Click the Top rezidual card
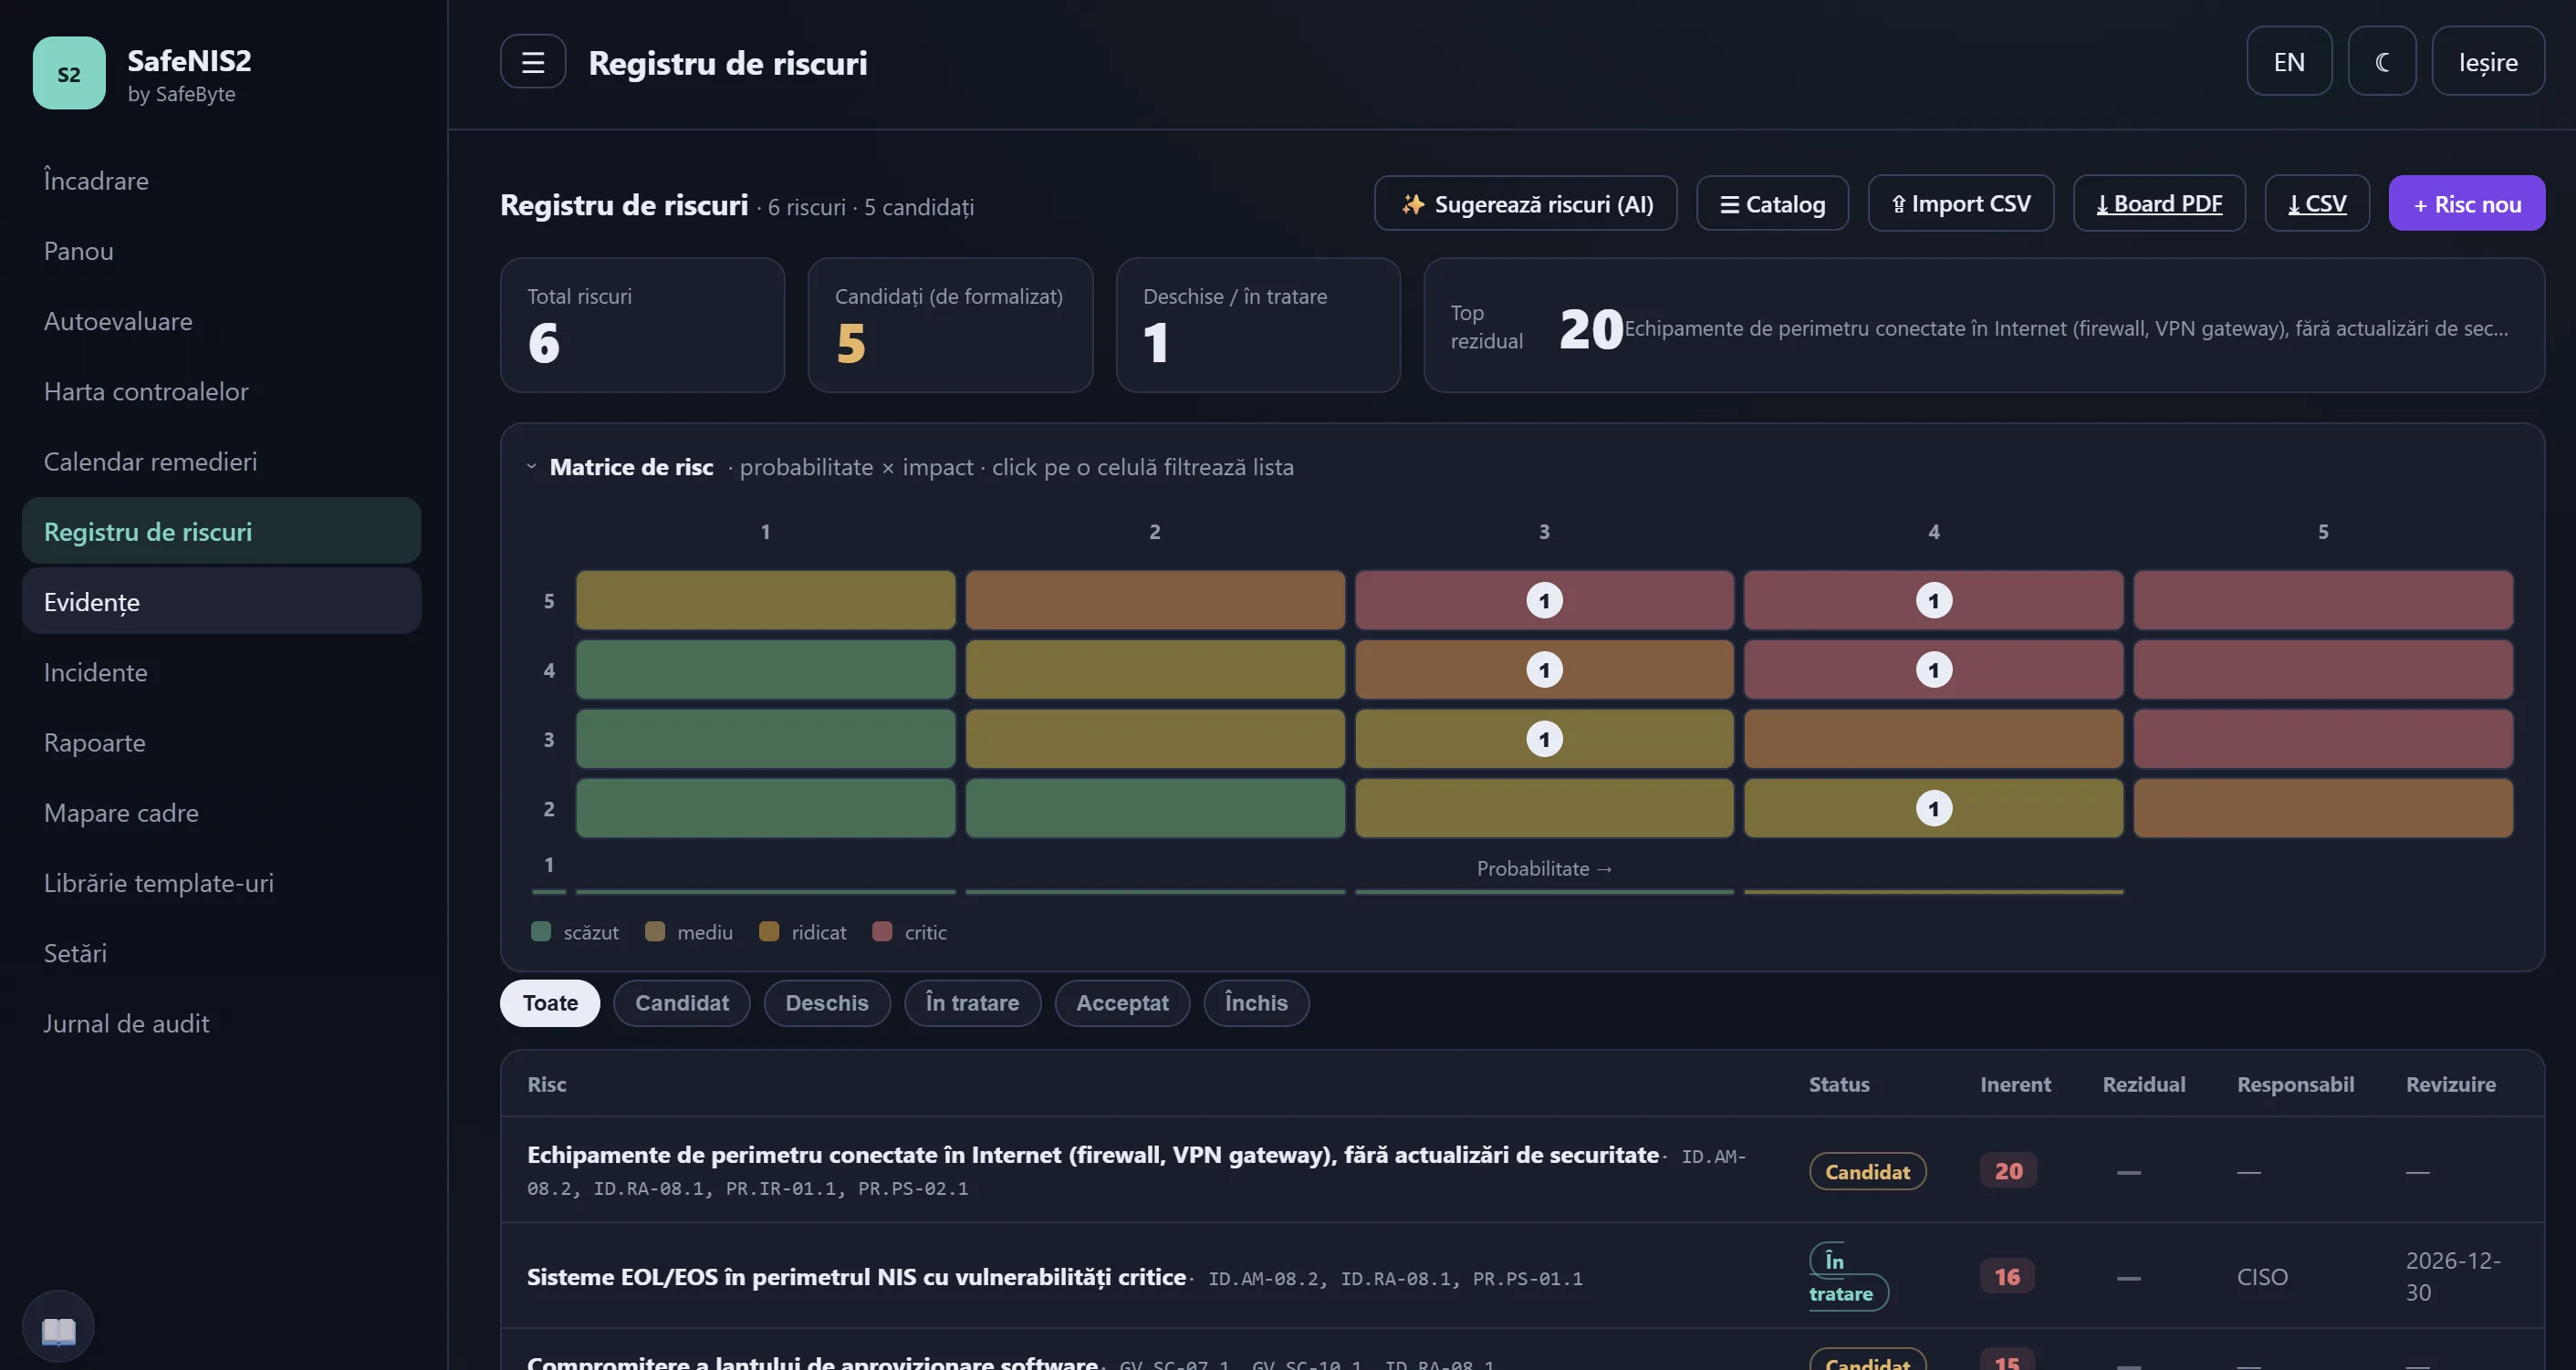This screenshot has height=1370, width=2576. (x=1984, y=325)
